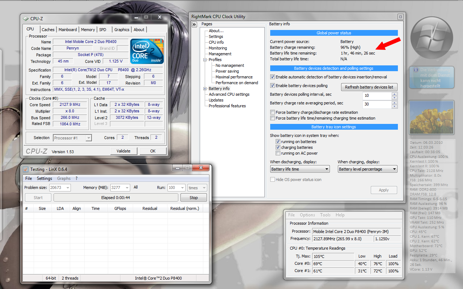Enable Force battery charge/discharge rate estimation
The height and width of the screenshot is (289, 463).
(x=272, y=112)
